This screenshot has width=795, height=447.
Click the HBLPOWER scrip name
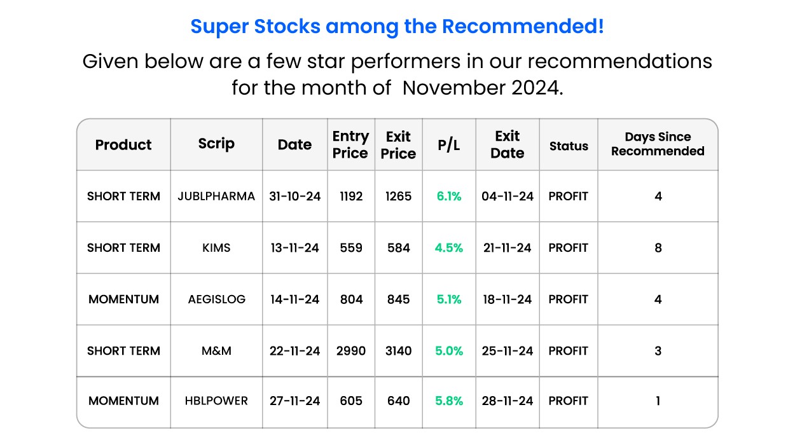tap(216, 401)
